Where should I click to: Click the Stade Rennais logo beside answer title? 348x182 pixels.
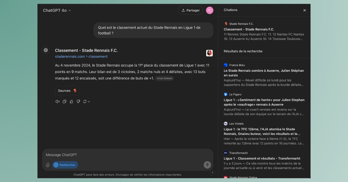point(209,53)
